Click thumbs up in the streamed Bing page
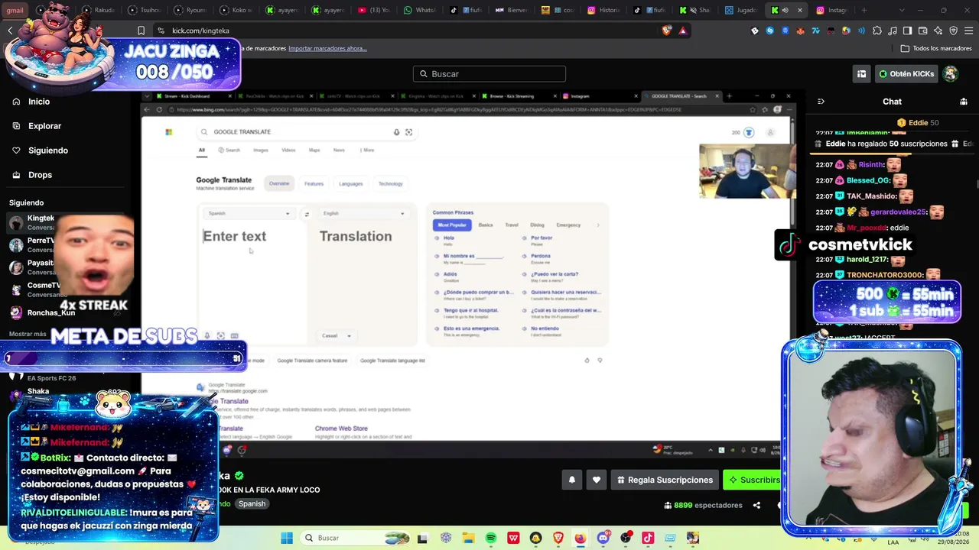The image size is (979, 550). point(587,361)
